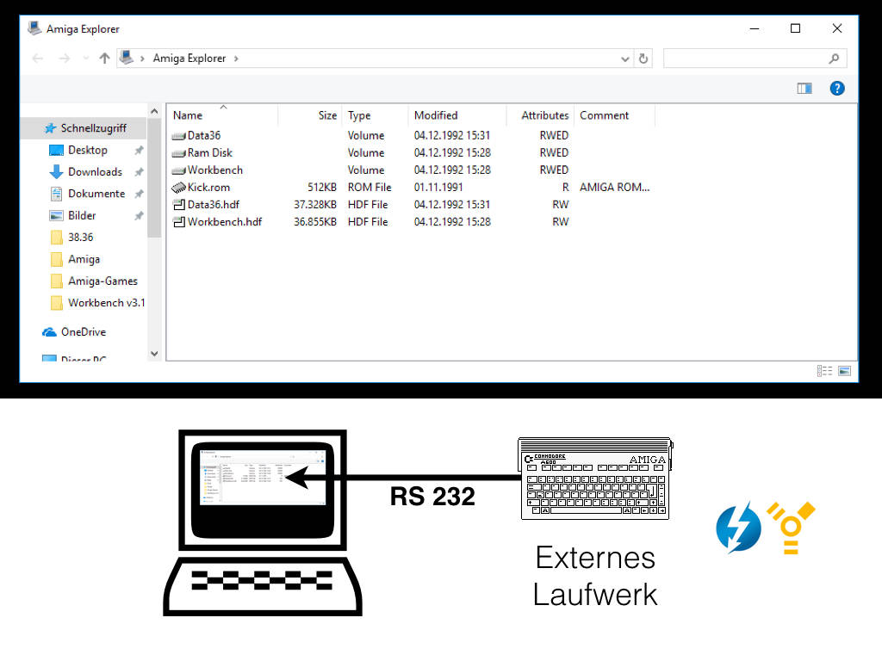Image resolution: width=882 pixels, height=661 pixels.
Task: Click the refresh button in address bar
Action: click(643, 59)
